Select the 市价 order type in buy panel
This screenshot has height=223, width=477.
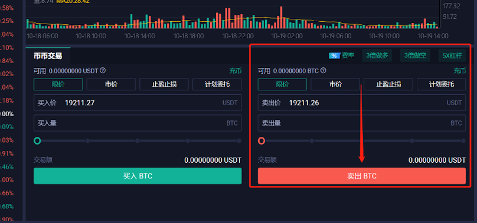coord(111,84)
